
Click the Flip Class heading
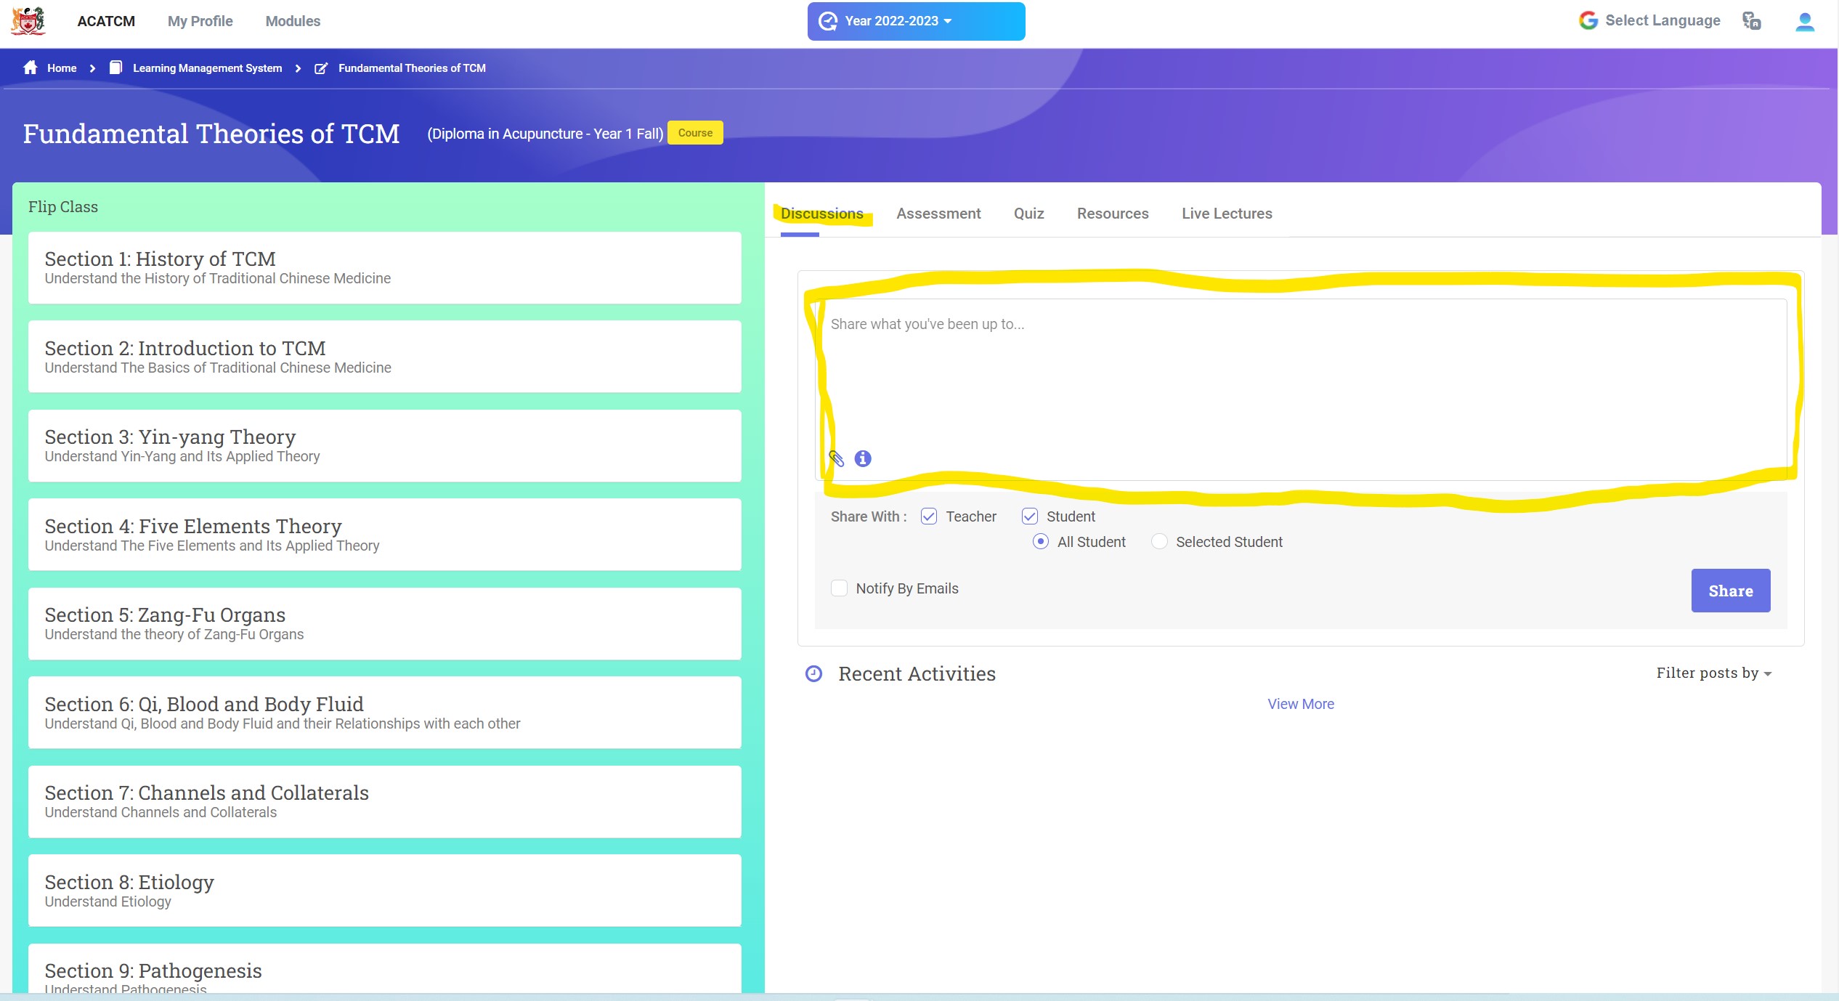pyautogui.click(x=63, y=207)
